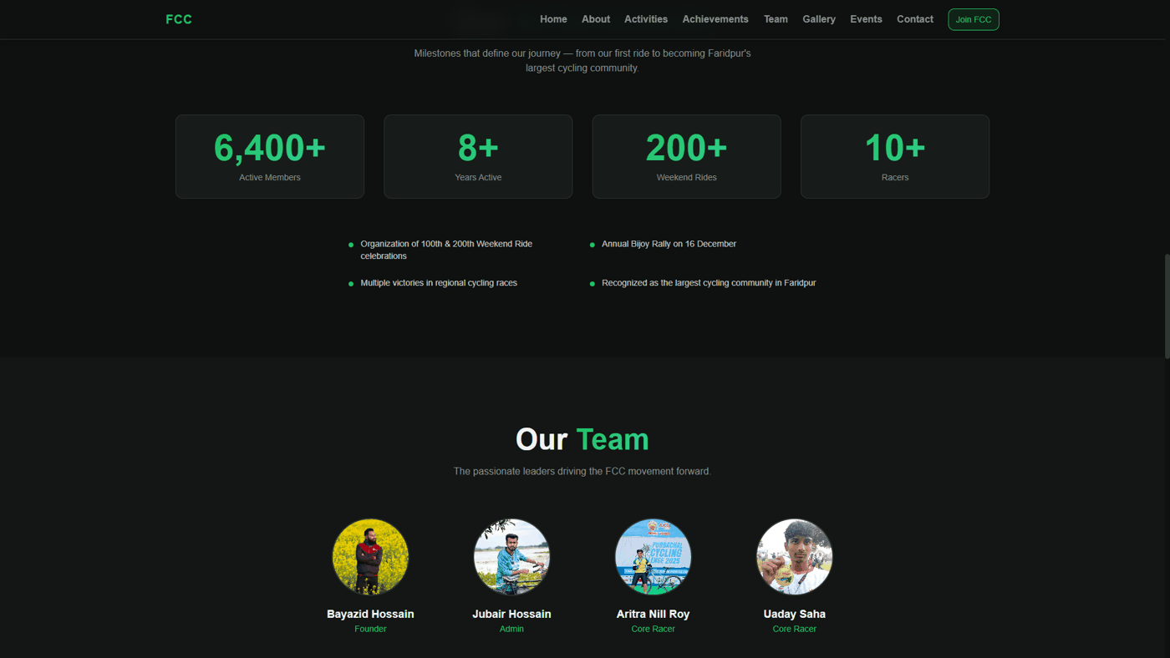This screenshot has height=658, width=1170.
Task: Click Core Racer under Uaday Saha
Action: (x=794, y=629)
